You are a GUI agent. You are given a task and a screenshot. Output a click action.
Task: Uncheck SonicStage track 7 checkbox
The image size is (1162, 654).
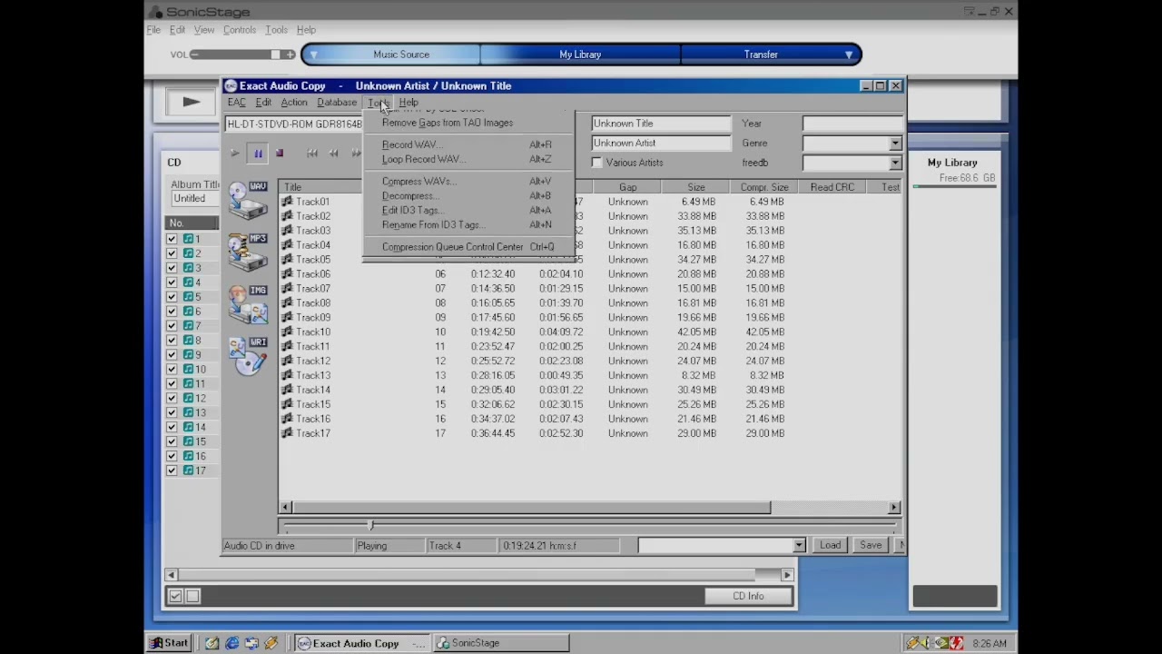click(x=172, y=325)
